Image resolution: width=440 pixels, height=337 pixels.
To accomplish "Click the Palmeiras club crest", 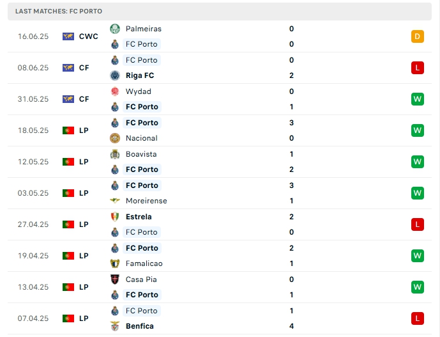I will tap(115, 29).
